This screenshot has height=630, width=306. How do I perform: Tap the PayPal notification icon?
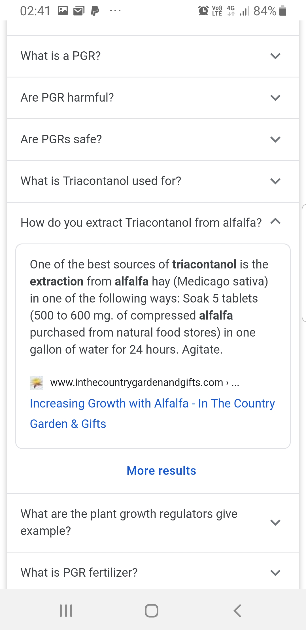click(x=95, y=11)
